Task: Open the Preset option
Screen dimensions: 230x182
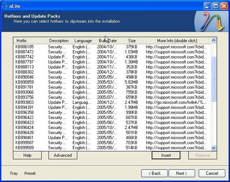Action: tap(30, 173)
